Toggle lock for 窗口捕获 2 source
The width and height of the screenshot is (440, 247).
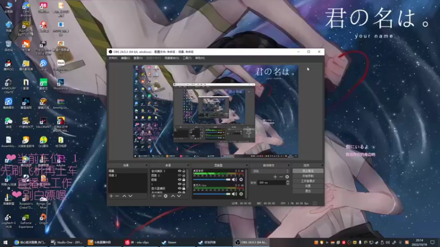(x=184, y=171)
